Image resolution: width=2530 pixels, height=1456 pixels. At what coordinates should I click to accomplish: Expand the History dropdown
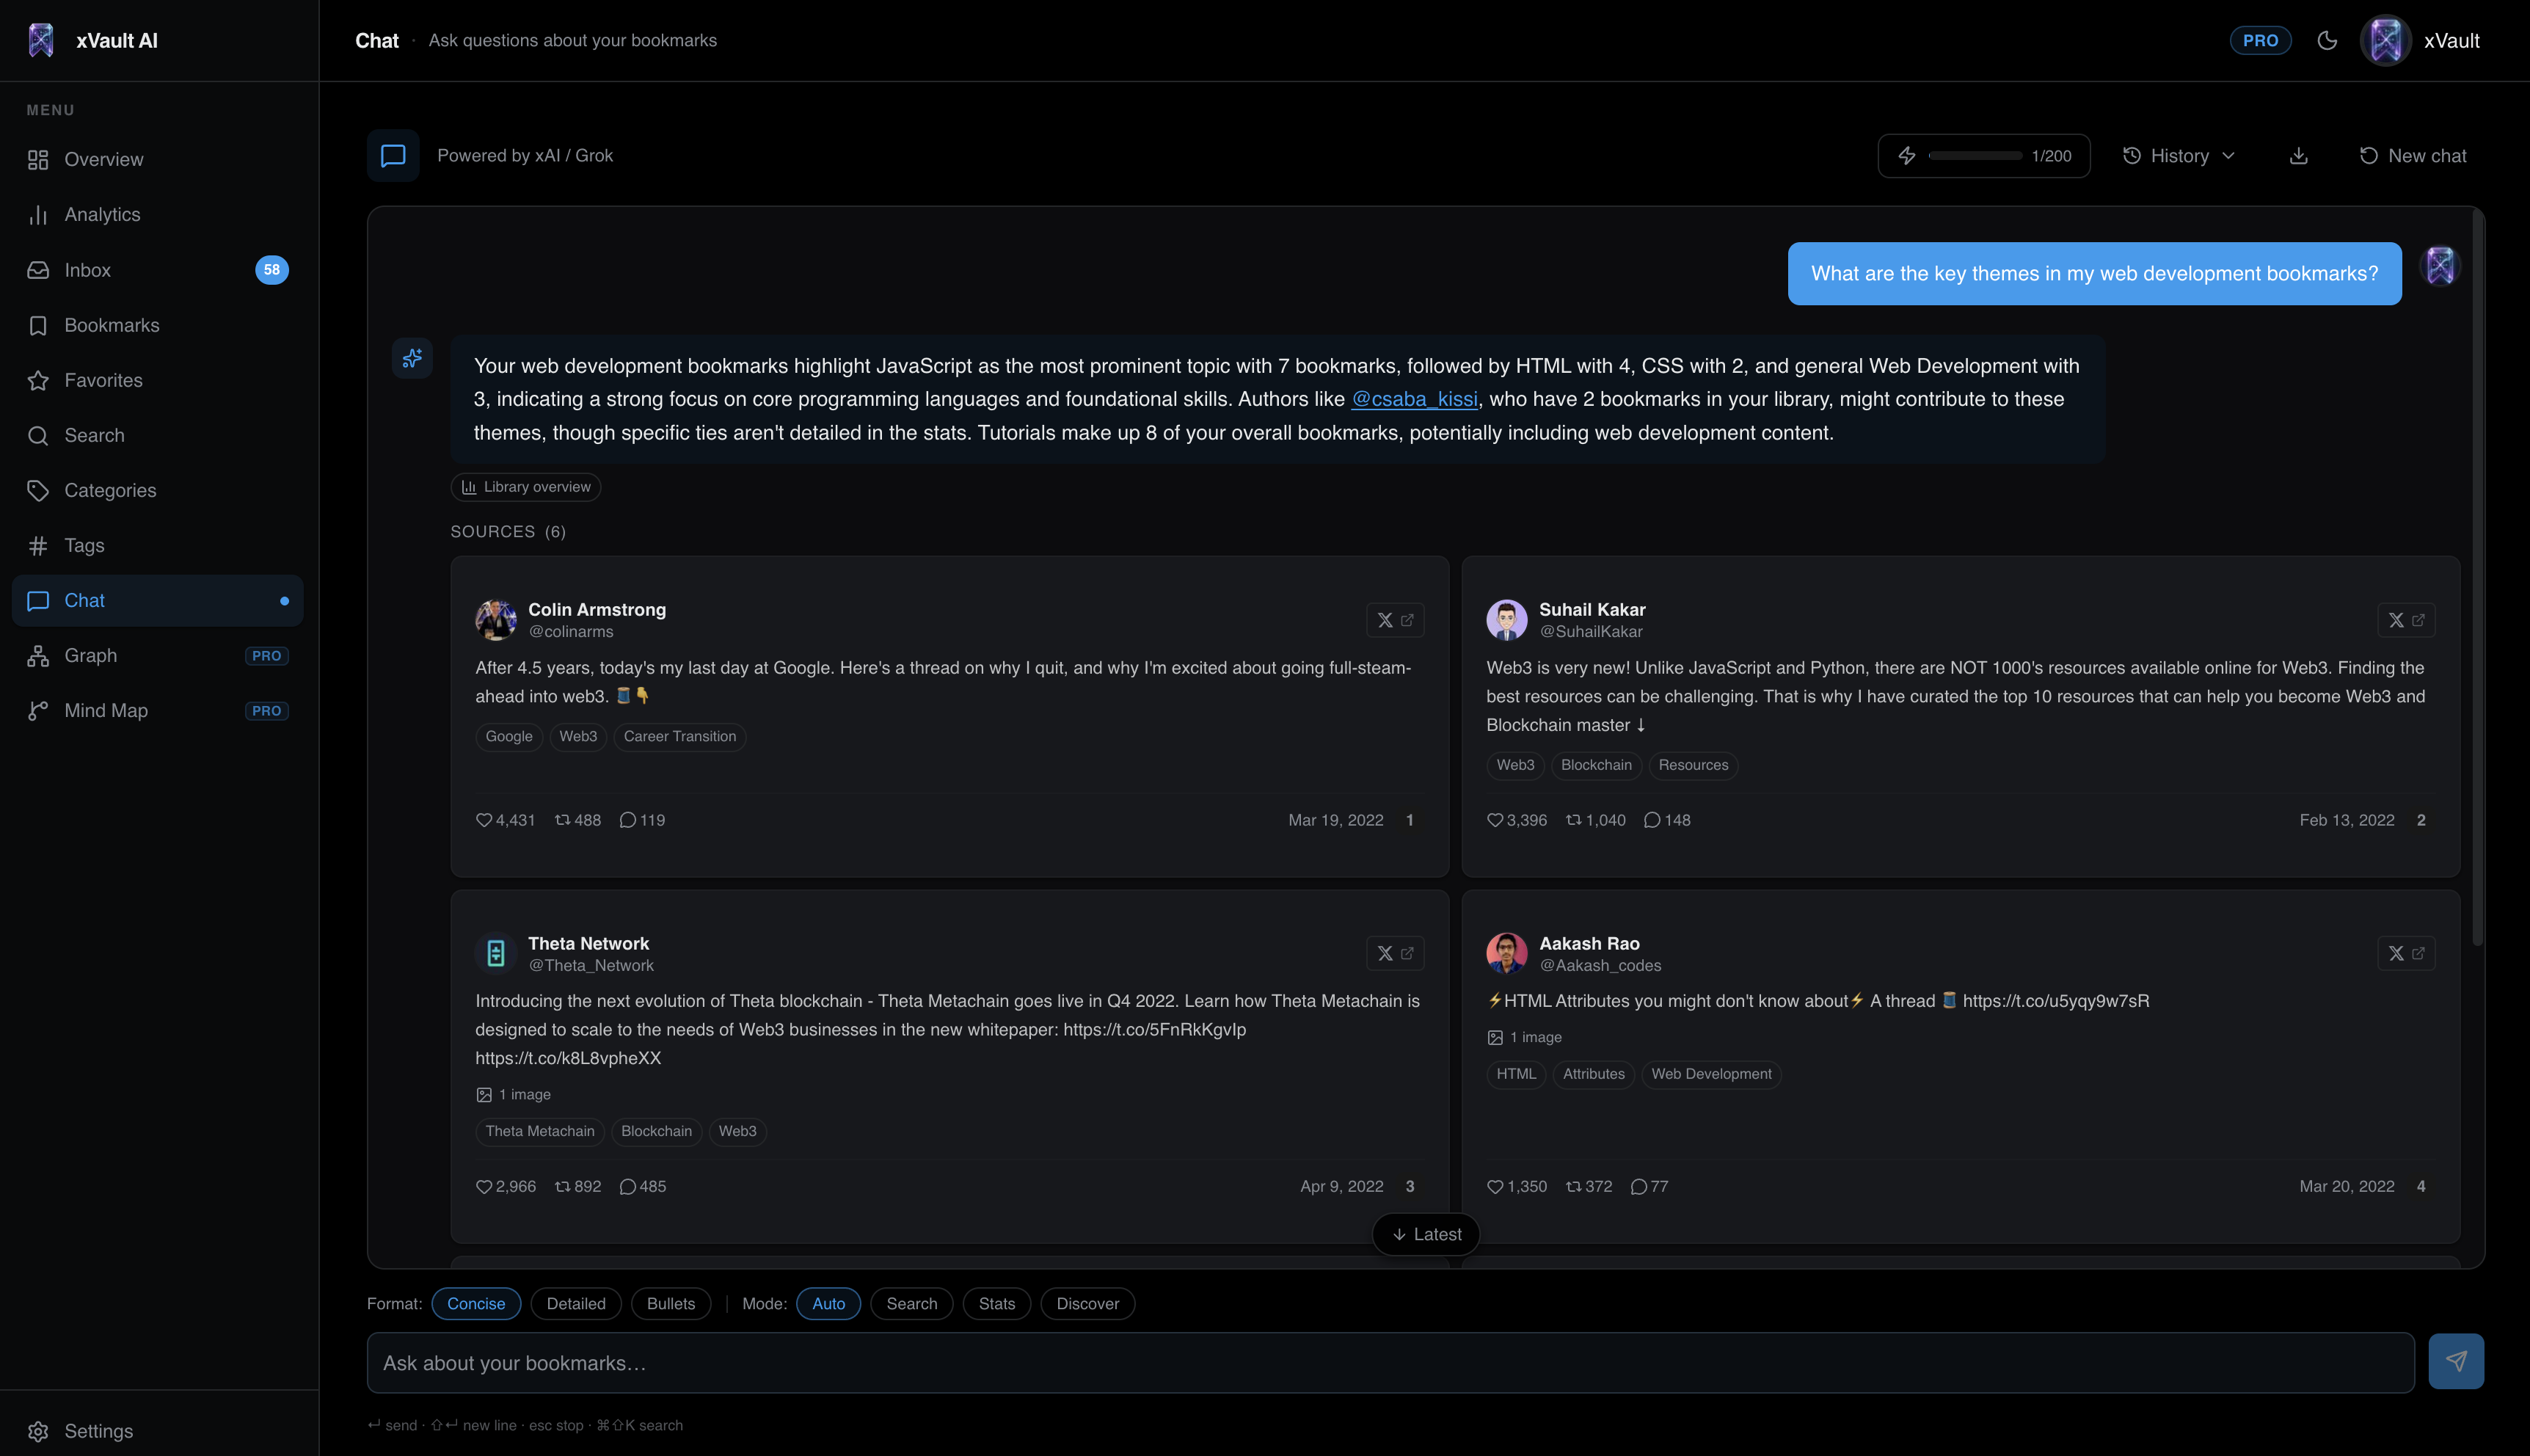[2179, 155]
